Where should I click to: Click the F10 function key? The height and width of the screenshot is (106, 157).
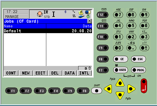[x=103, y=37]
